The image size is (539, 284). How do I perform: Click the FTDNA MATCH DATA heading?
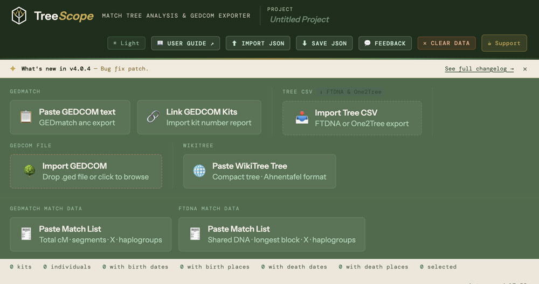(209, 209)
